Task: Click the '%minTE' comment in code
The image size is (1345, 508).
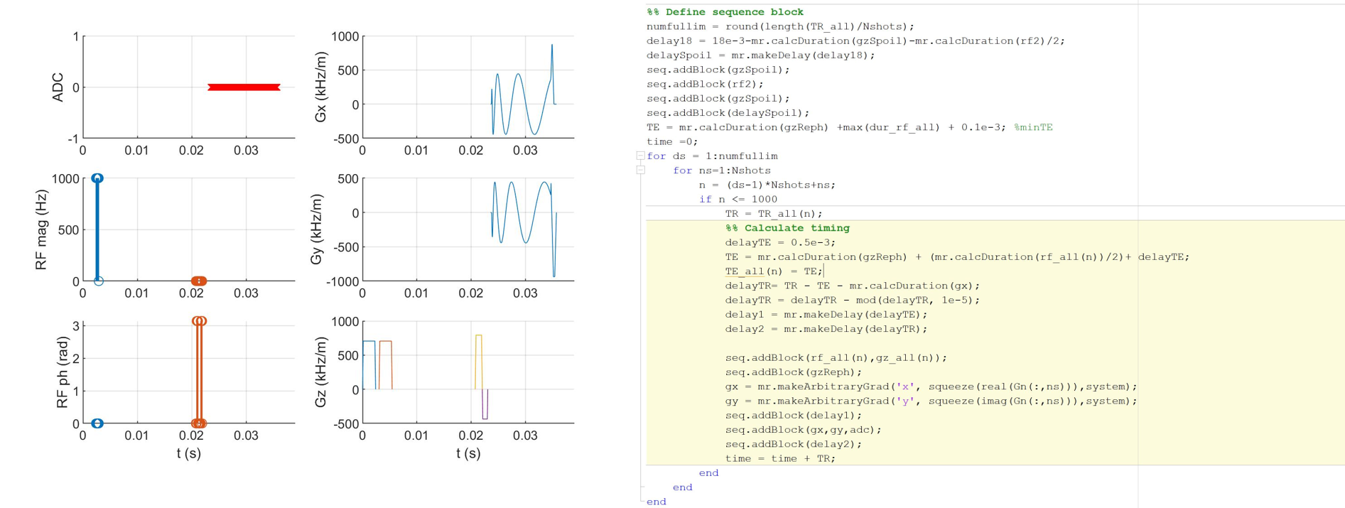Action: coord(1033,127)
